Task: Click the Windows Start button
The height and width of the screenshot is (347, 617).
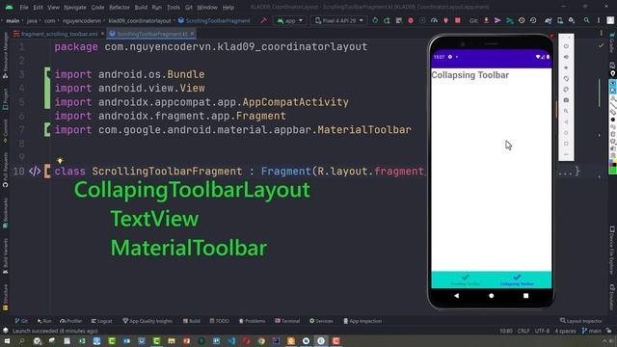Action: [7, 340]
